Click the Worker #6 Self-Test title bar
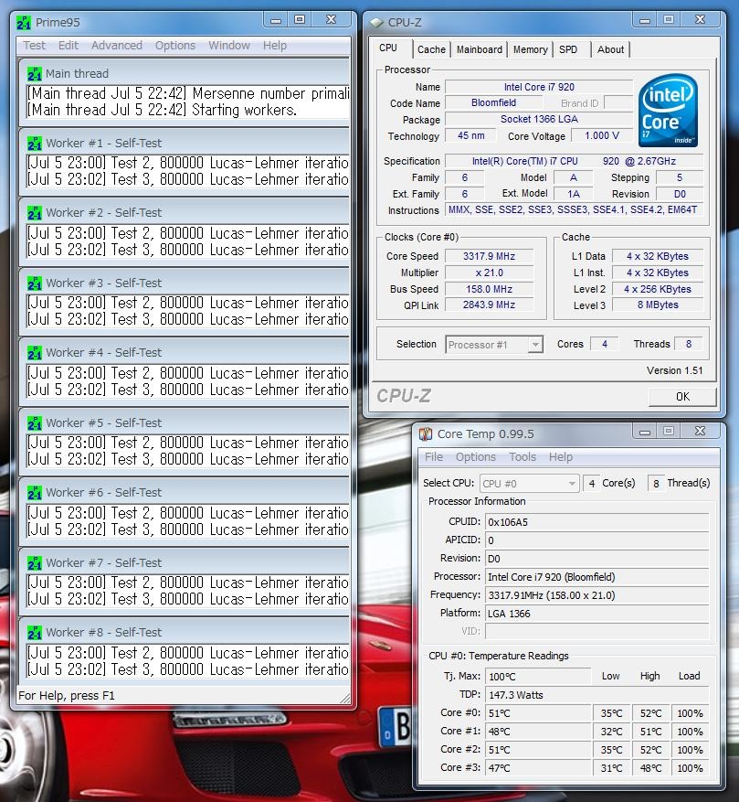739x802 pixels. 183,493
